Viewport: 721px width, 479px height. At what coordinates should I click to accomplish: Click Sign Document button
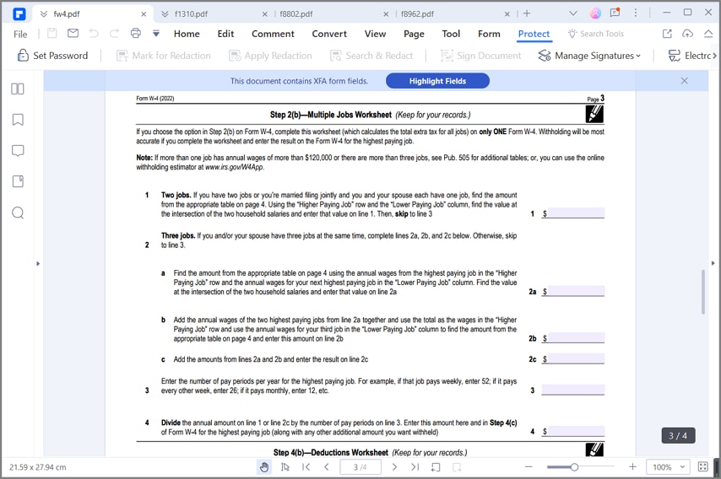click(x=480, y=56)
